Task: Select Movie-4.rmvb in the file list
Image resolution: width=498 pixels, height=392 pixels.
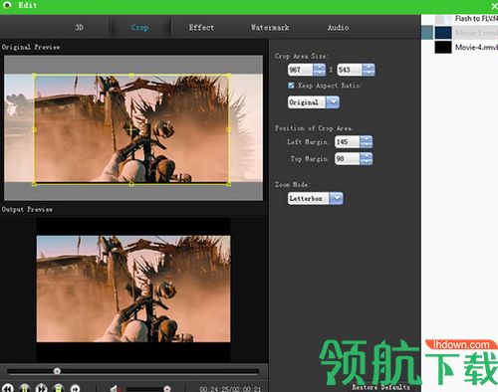Action: tap(476, 47)
